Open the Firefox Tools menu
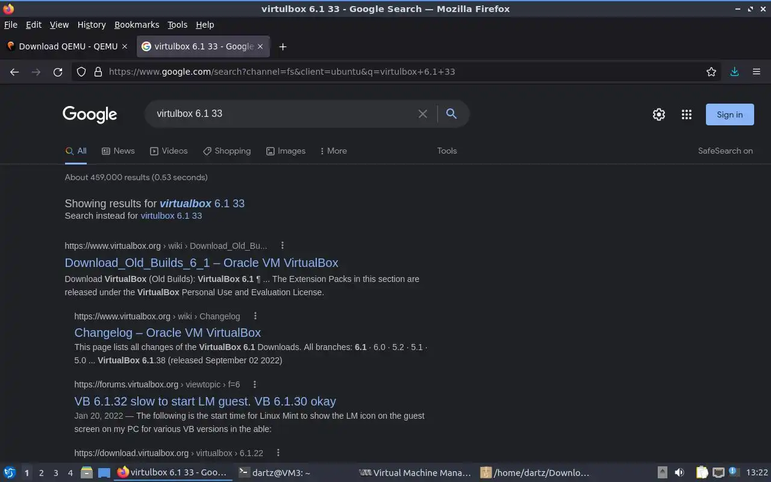This screenshot has height=482, width=771. [177, 25]
